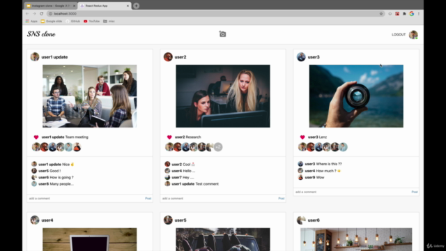Image resolution: width=446 pixels, height=251 pixels.
Task: Click user4 avatar on 'How much ?' comment
Action: [300, 170]
